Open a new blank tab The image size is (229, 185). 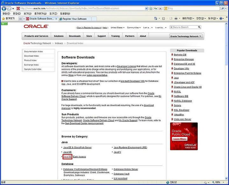click(94, 19)
